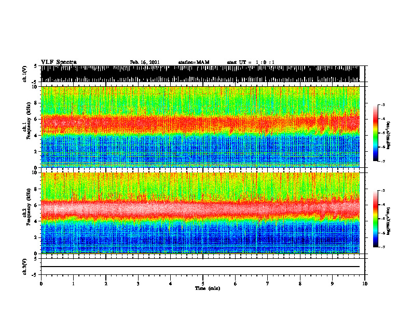
Task: Click the time axis tick label "10"
Action: [x=365, y=284]
